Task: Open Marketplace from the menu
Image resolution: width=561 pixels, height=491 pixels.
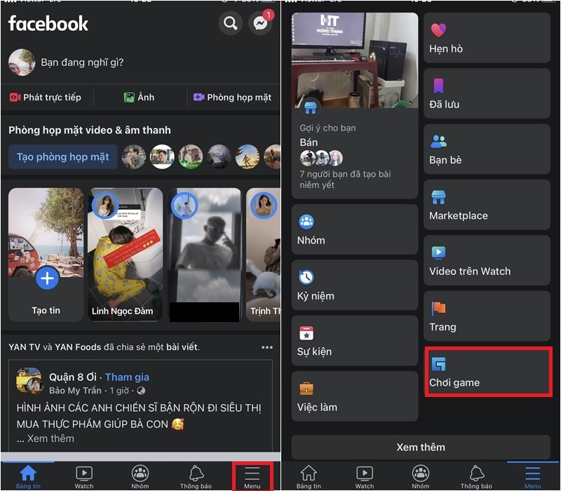Action: click(487, 205)
